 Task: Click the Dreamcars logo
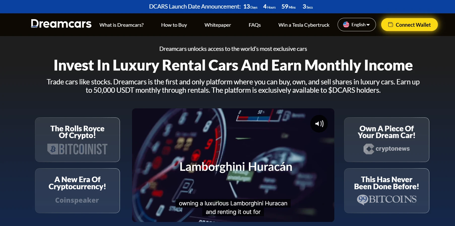(61, 24)
